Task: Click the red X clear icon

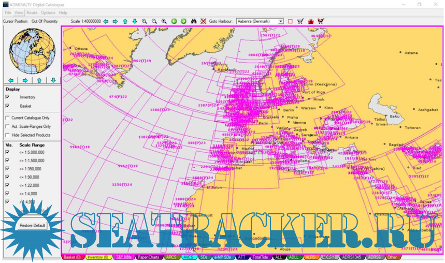Action: [203, 21]
